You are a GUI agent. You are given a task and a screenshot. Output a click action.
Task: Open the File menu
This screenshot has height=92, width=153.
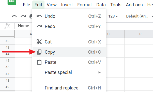pyautogui.click(x=26, y=5)
